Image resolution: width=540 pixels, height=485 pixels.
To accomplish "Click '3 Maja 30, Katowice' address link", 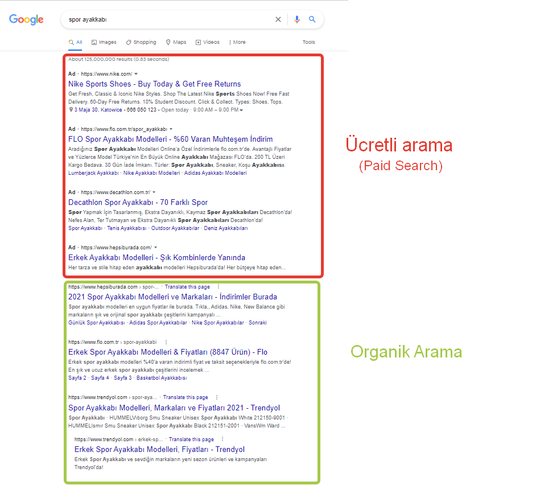I will (x=98, y=109).
